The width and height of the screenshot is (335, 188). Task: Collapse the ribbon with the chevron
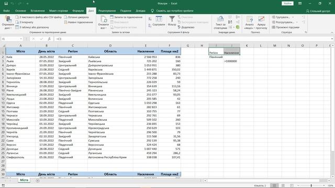(332, 32)
